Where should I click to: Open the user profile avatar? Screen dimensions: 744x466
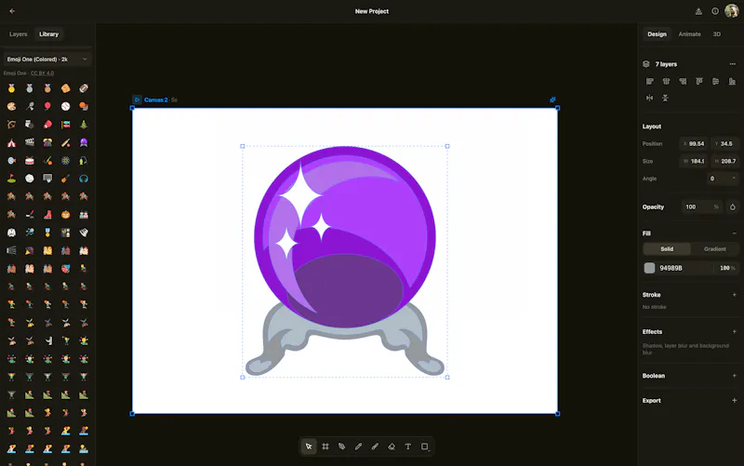coord(731,11)
